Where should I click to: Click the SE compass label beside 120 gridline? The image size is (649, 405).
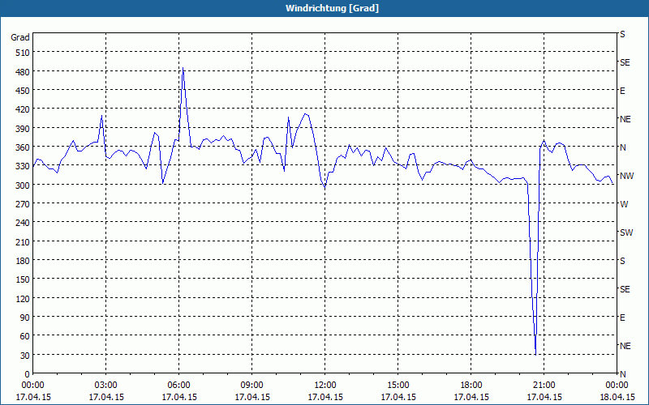[x=625, y=290]
